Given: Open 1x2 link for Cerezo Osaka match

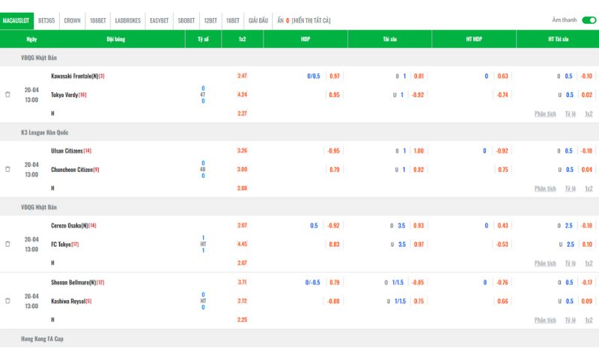Looking at the screenshot, I should pyautogui.click(x=589, y=263).
